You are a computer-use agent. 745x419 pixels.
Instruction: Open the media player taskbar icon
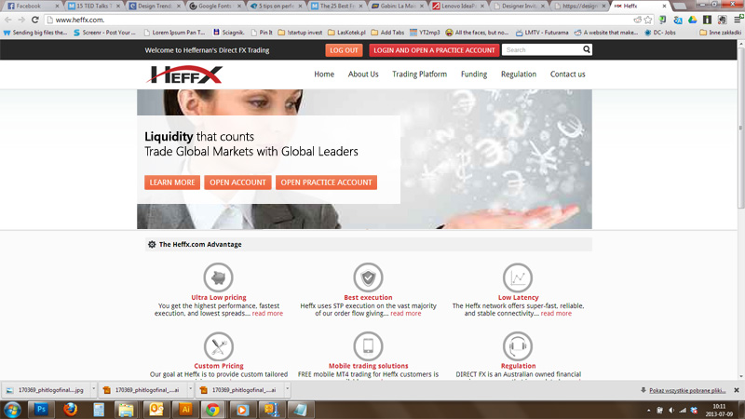pyautogui.click(x=242, y=410)
